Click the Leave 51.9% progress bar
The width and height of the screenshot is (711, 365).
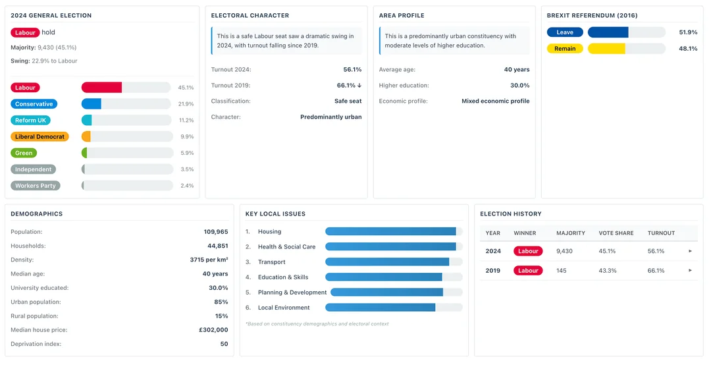tap(626, 32)
